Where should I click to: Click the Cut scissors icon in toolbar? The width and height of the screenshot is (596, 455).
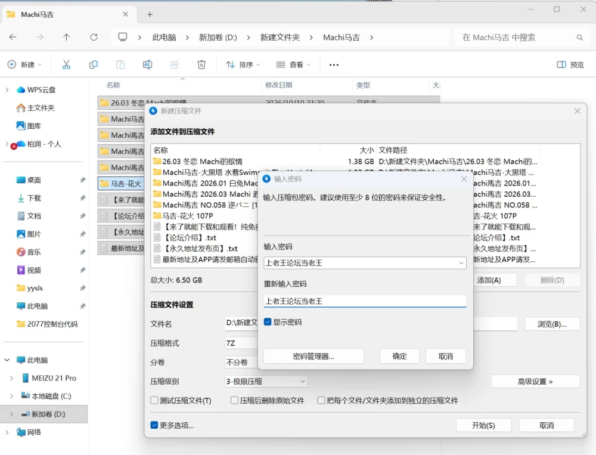point(67,64)
